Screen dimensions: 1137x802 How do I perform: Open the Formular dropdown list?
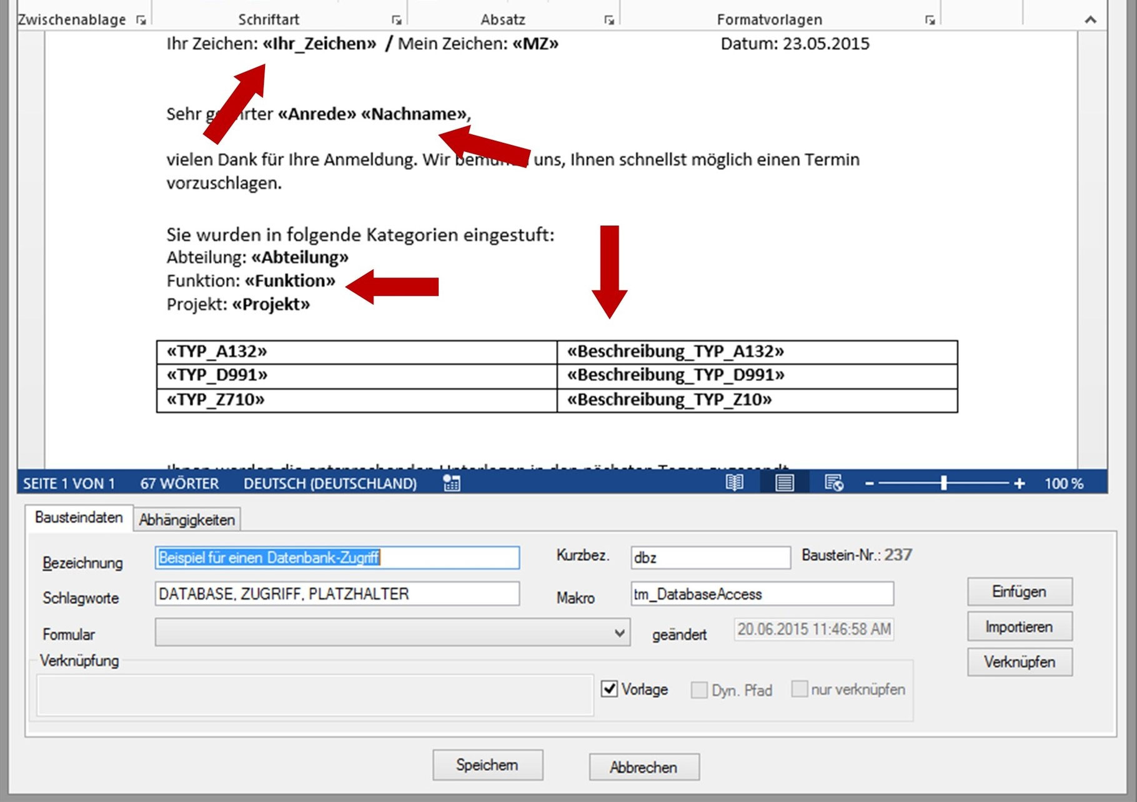[620, 633]
